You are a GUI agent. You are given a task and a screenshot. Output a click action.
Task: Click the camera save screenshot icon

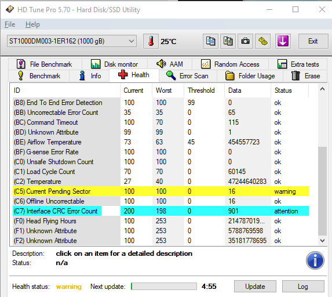245,41
